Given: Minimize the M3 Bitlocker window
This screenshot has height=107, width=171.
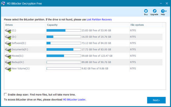Looking at the screenshot, I should pos(161,3).
